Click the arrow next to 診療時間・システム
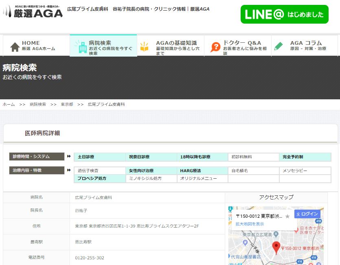340x265 pixels. pos(69,156)
